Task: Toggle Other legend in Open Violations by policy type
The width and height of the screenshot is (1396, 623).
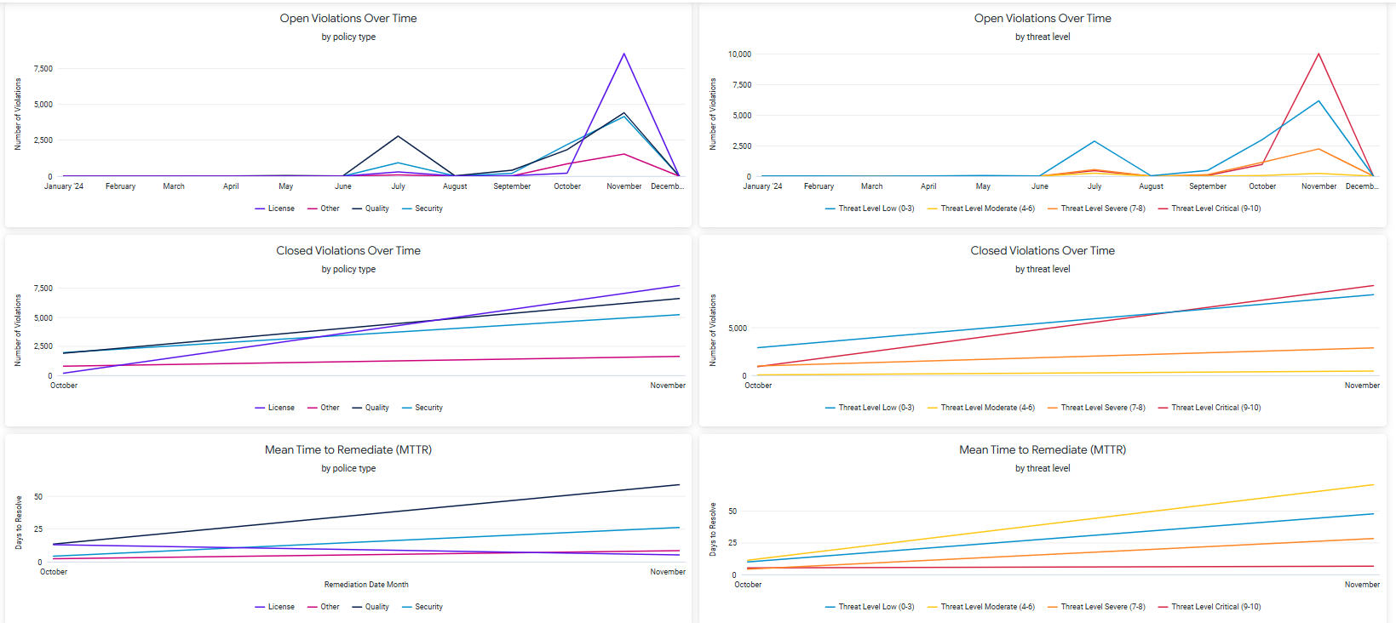Action: [324, 209]
